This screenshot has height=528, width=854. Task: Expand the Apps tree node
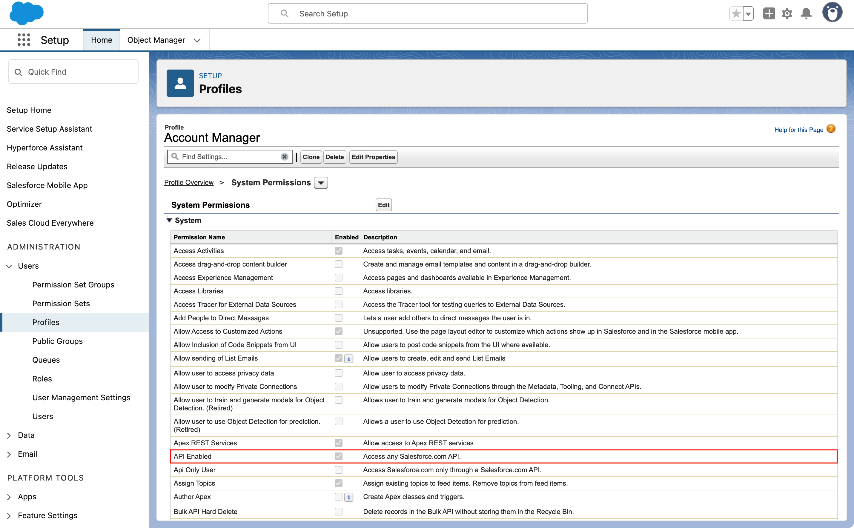coord(9,497)
